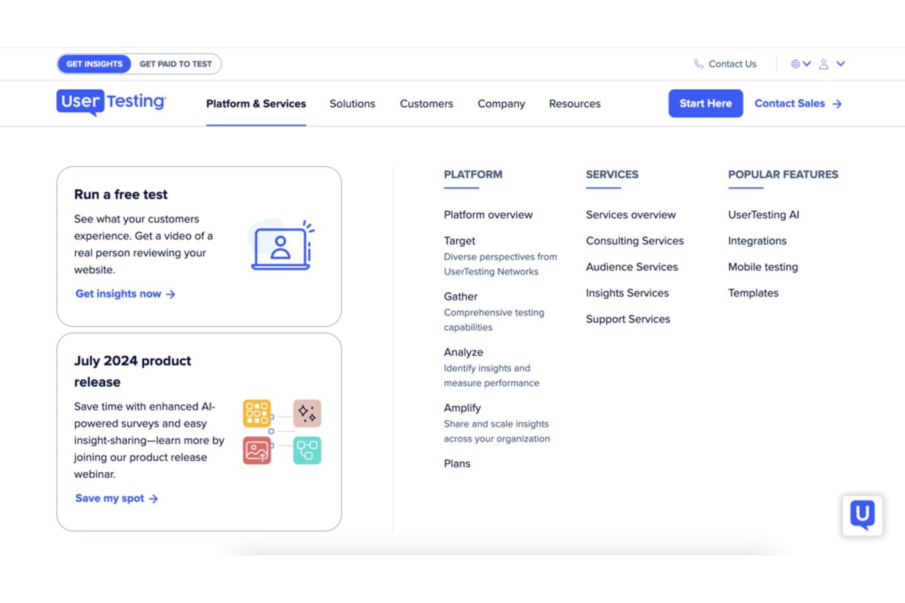Click the laptop illustration in Run a free test card
The width and height of the screenshot is (905, 603).
283,244
